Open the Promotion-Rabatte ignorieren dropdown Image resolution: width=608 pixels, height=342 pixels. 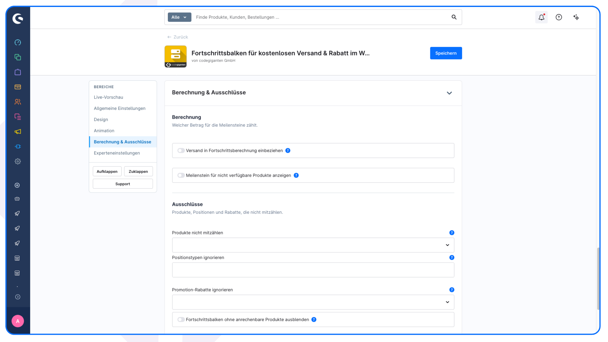click(313, 302)
